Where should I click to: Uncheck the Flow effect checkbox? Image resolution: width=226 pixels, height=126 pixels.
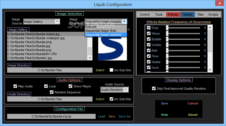149,56
